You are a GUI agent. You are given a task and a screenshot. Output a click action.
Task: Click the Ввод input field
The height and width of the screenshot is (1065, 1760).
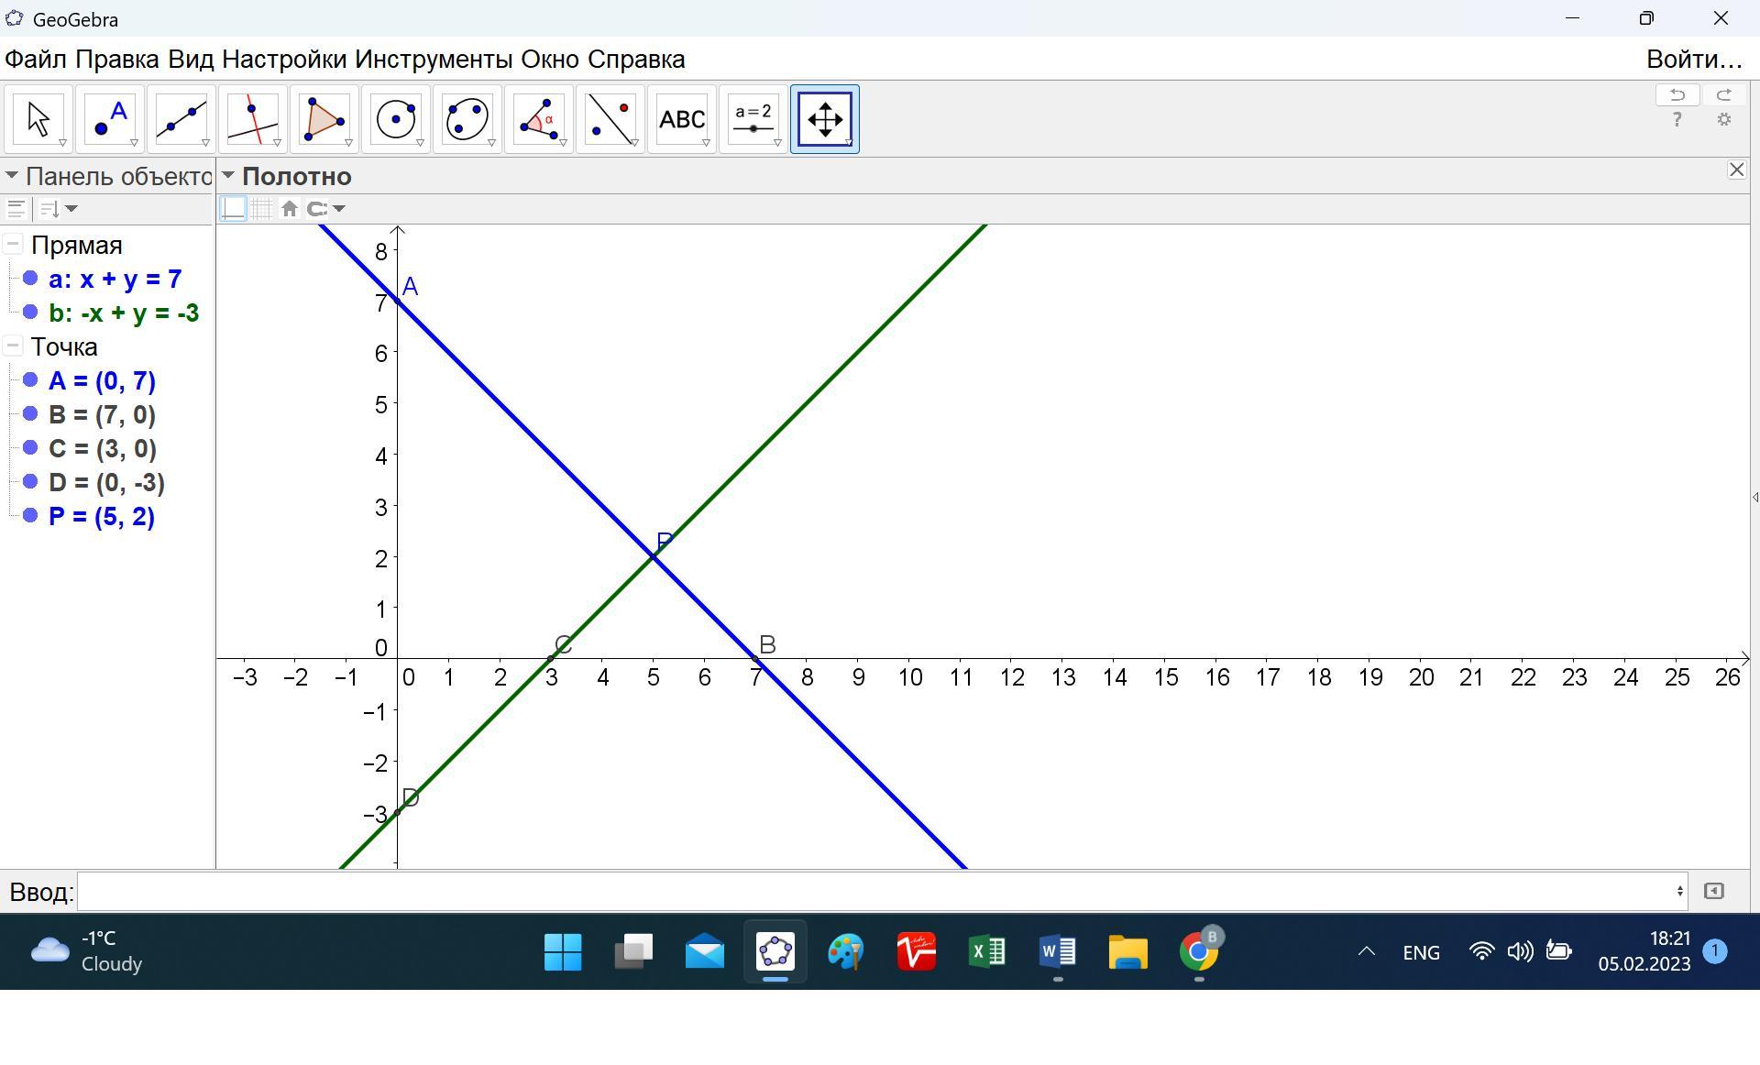880,891
